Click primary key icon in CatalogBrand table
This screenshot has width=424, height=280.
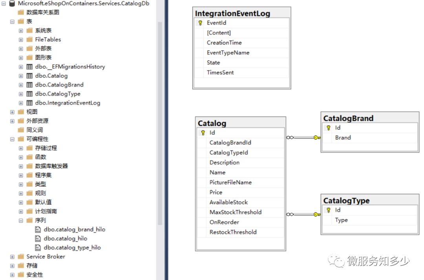pos(329,128)
